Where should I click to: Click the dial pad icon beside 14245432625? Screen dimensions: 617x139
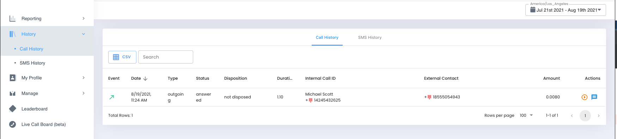pyautogui.click(x=311, y=100)
